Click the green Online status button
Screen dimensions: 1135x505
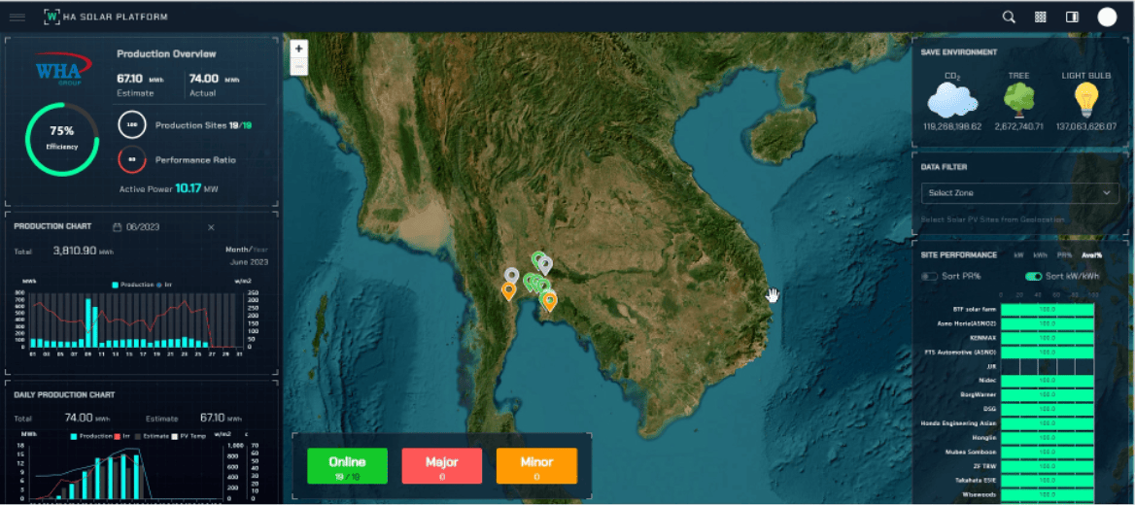pos(347,466)
